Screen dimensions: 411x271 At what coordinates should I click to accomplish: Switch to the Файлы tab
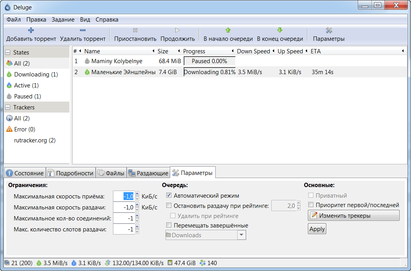(111, 173)
